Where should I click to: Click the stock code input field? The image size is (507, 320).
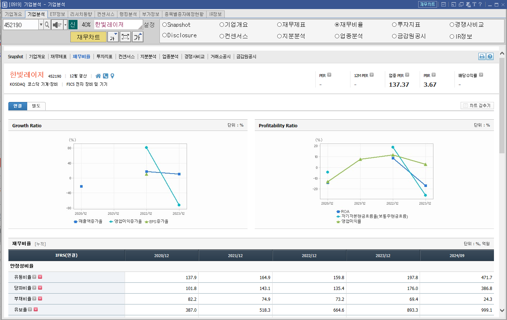[x=21, y=25]
